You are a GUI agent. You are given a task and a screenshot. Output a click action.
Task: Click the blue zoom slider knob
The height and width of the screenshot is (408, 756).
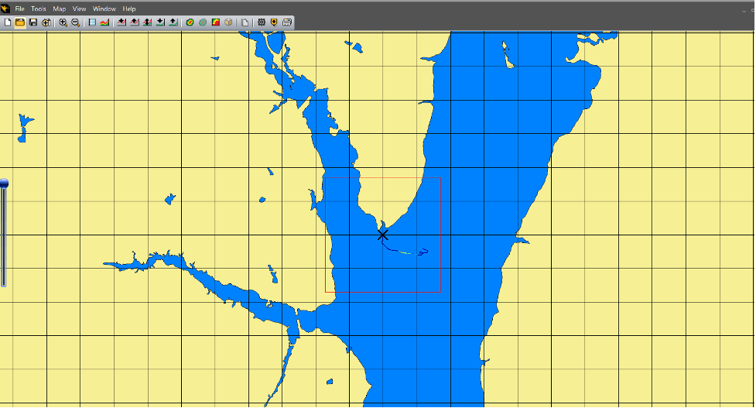(x=4, y=183)
